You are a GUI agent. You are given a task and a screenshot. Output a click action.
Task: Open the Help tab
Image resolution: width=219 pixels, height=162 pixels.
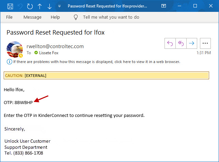click(55, 17)
